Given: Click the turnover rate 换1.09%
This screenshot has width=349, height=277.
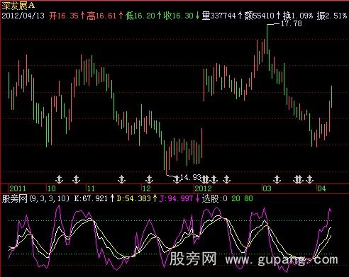Looking at the screenshot, I should pos(298,16).
